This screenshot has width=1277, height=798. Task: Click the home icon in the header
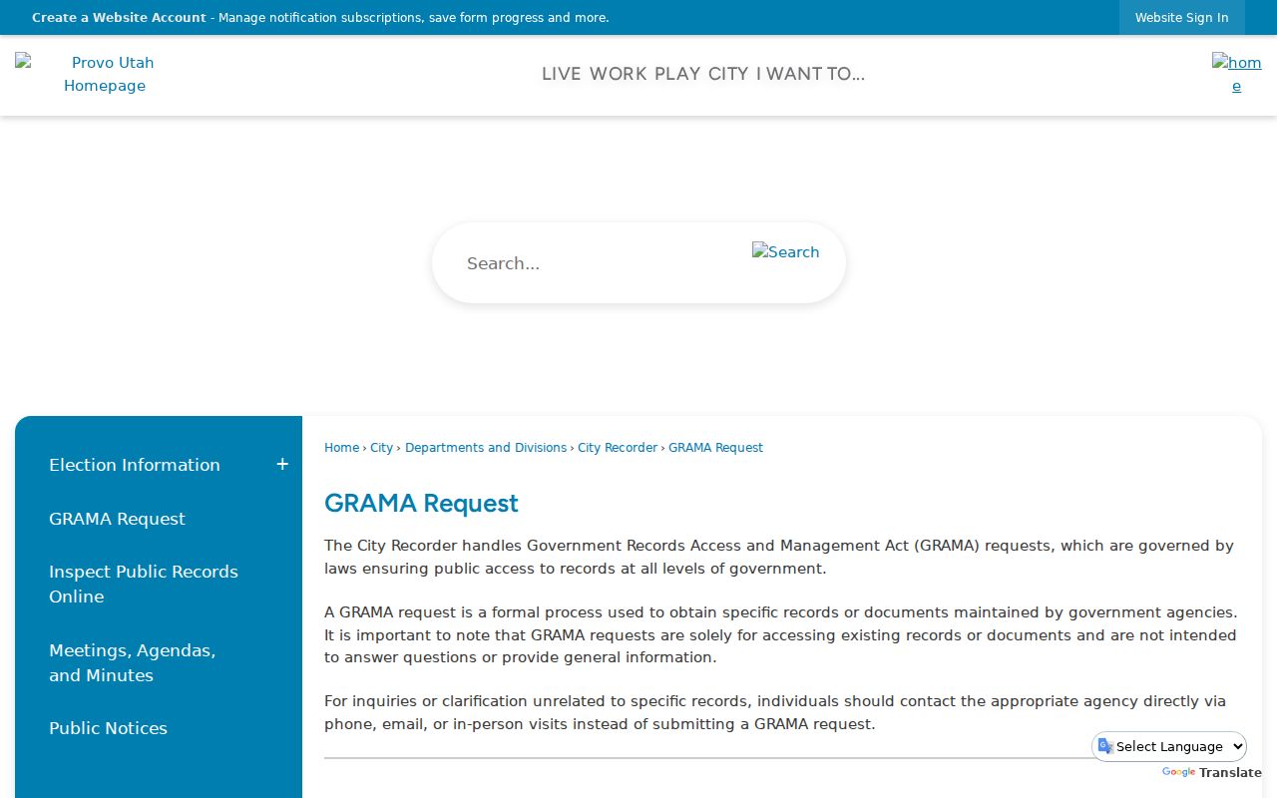point(1236,74)
